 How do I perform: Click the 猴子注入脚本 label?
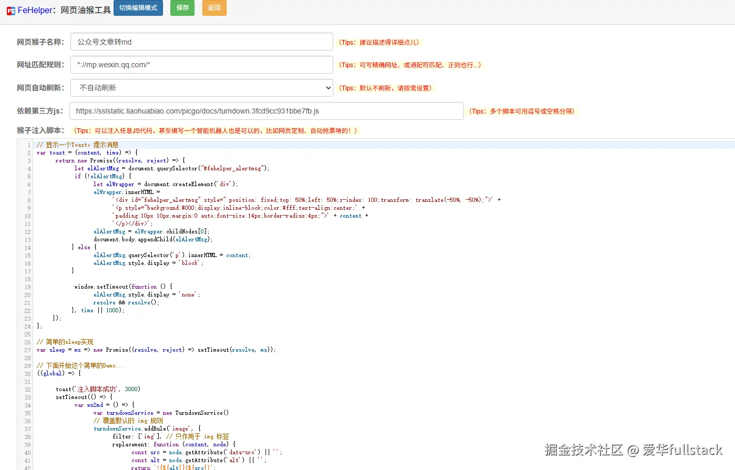tap(40, 130)
